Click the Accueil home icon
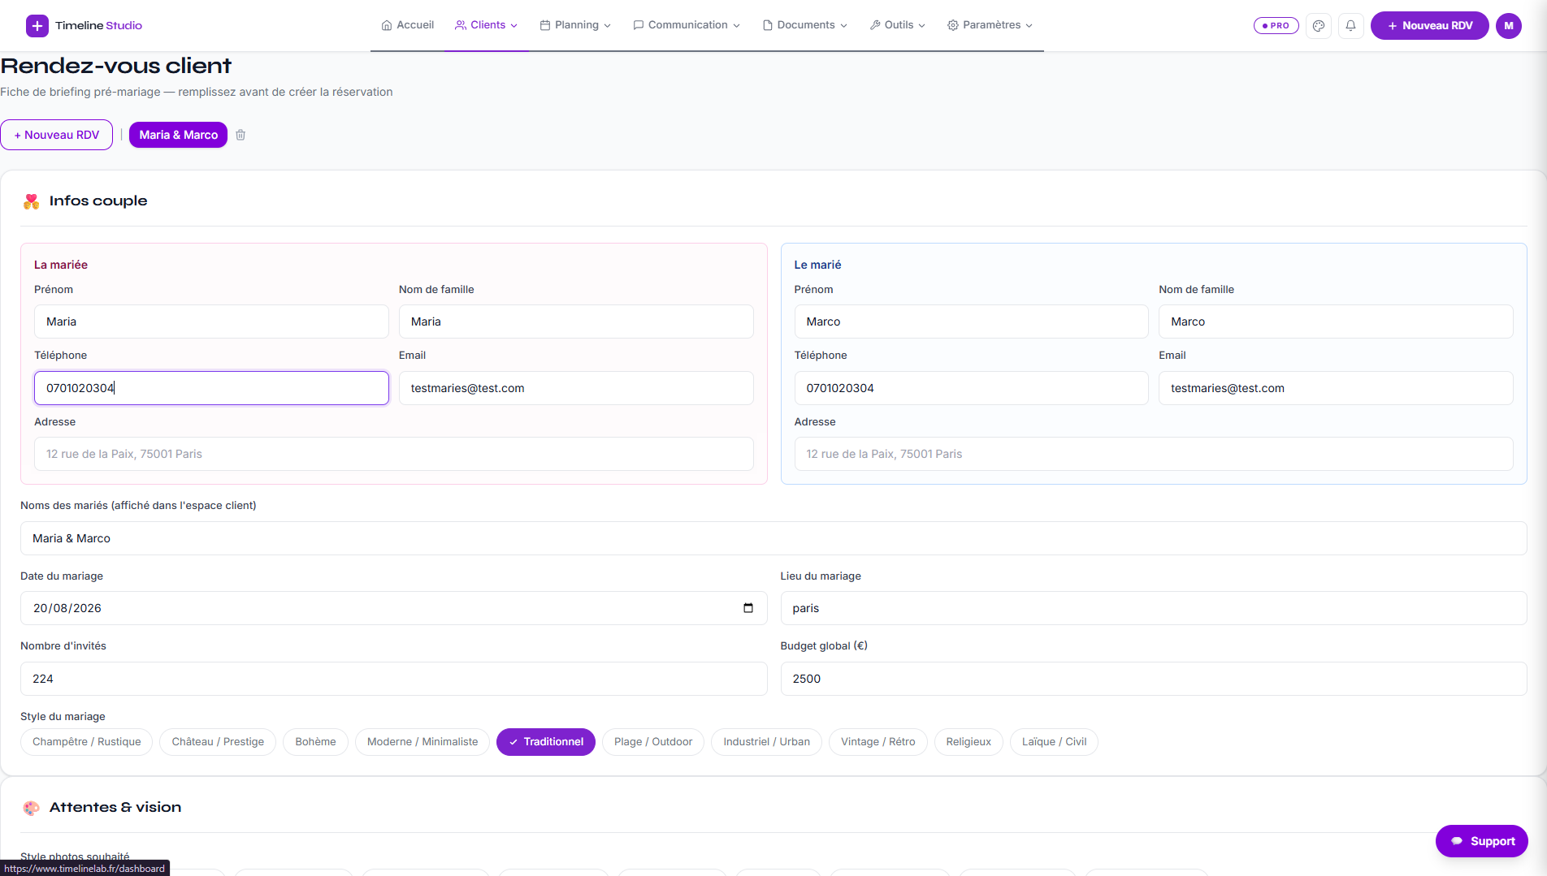This screenshot has height=876, width=1547. pos(387,25)
